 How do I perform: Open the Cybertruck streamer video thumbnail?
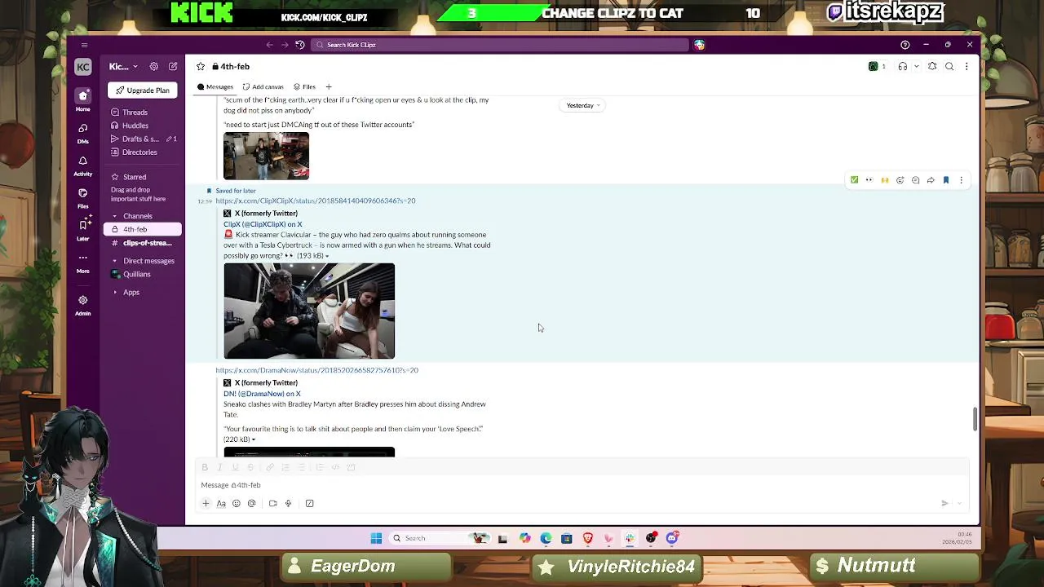pos(309,311)
